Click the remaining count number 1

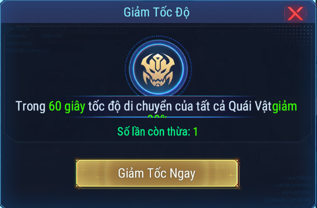[x=195, y=132]
